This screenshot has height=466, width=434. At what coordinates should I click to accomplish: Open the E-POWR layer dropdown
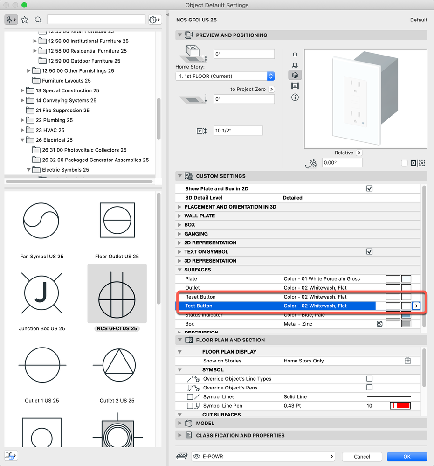[263, 456]
